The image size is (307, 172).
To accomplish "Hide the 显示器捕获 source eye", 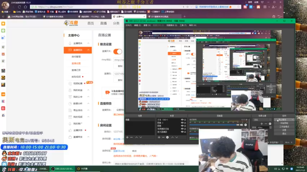I will [182, 132].
